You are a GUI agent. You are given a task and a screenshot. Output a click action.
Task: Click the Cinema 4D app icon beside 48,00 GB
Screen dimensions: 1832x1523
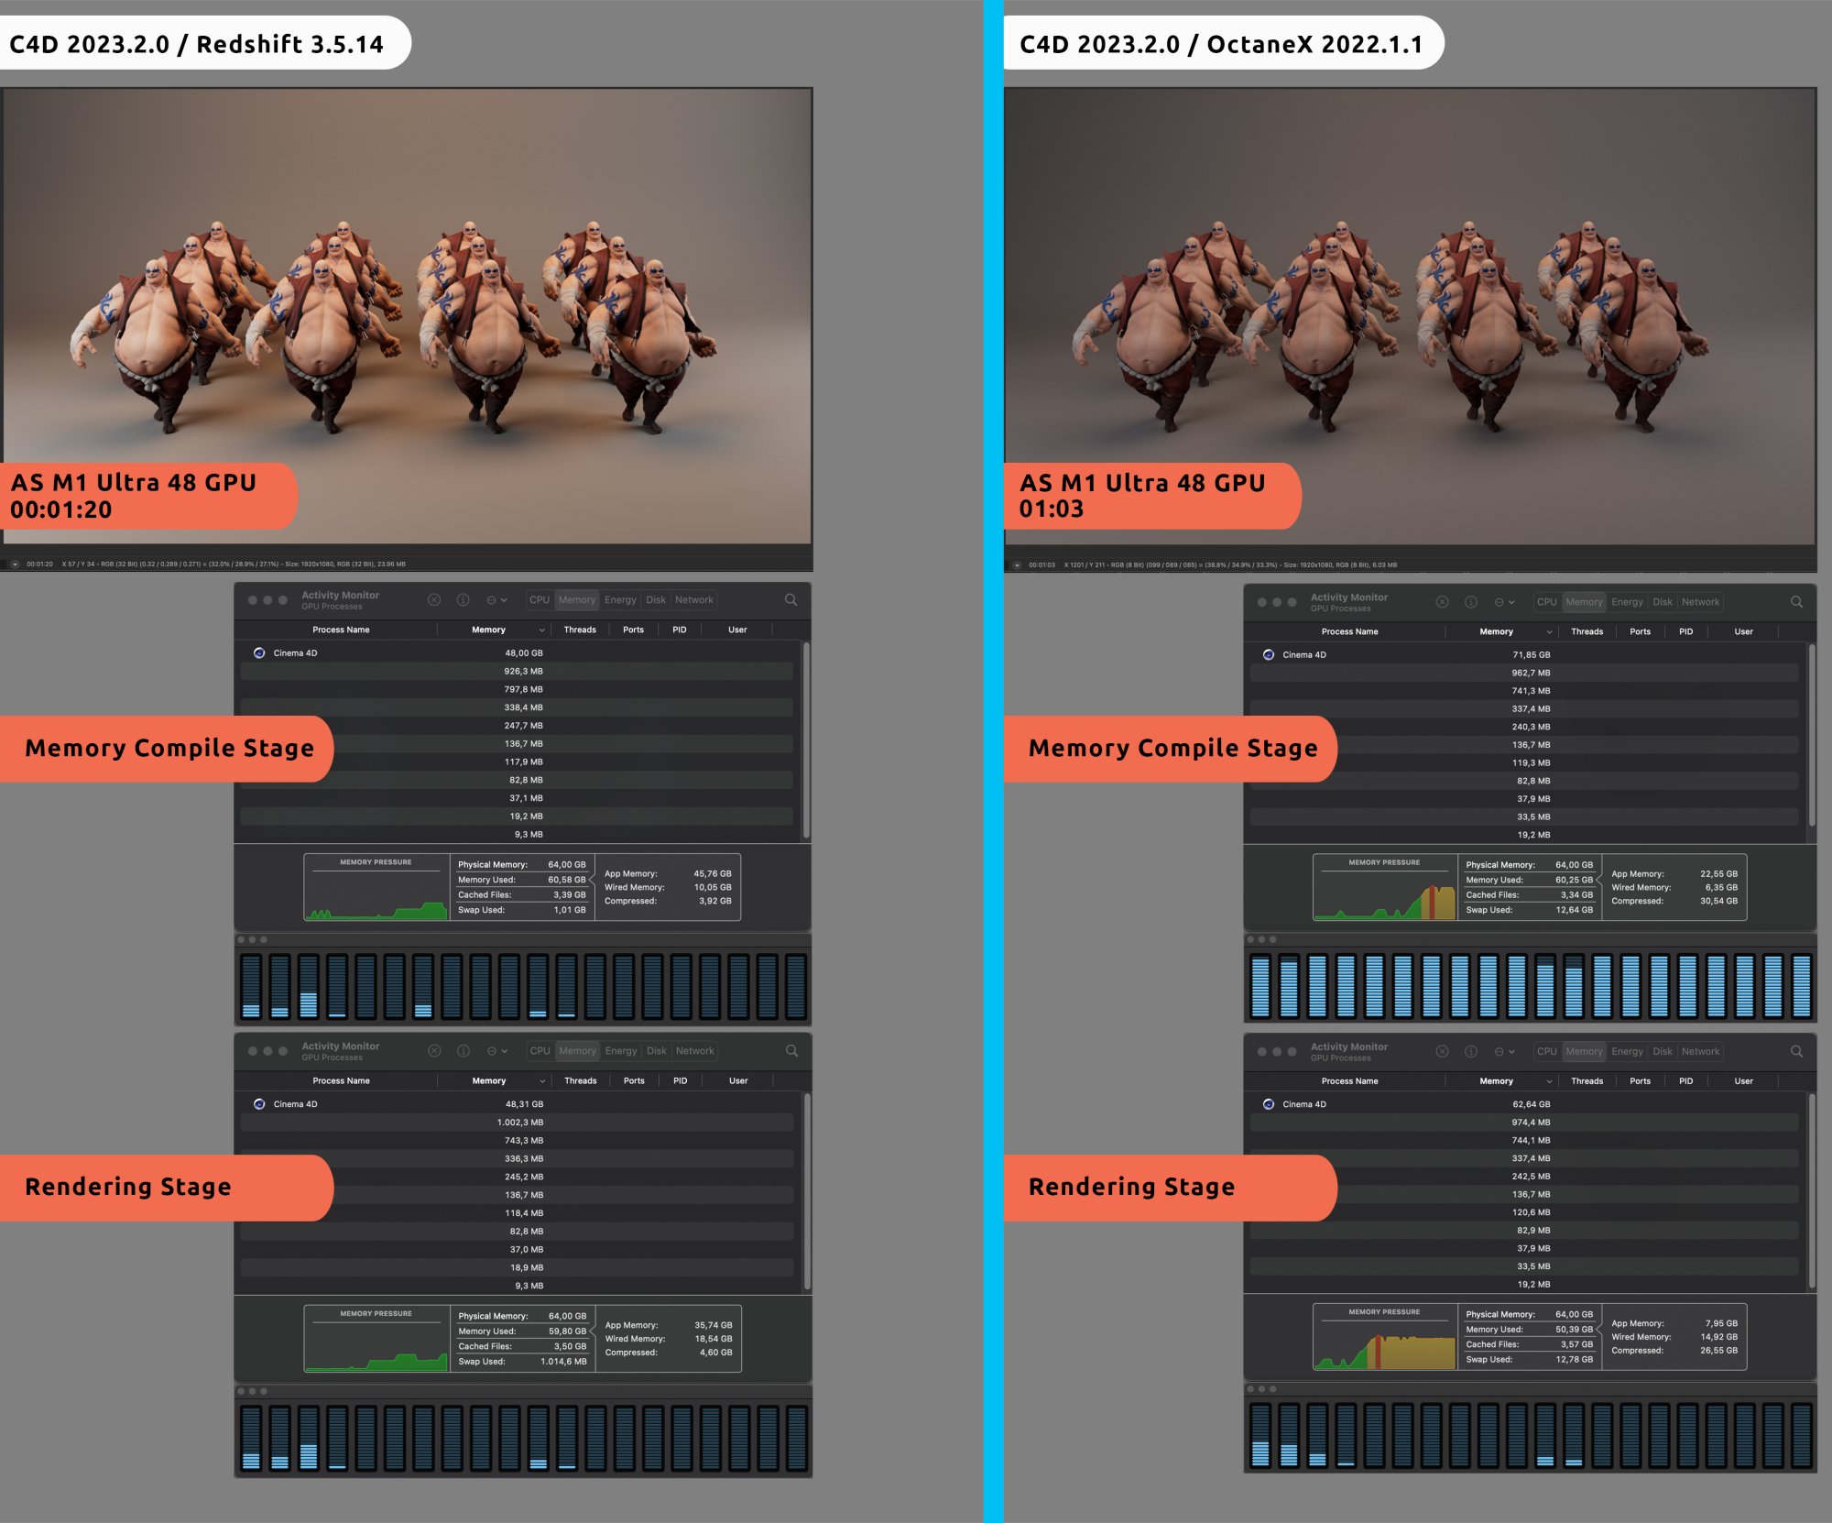click(x=259, y=653)
